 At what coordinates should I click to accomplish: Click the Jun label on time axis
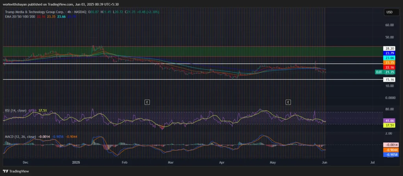[324, 162]
